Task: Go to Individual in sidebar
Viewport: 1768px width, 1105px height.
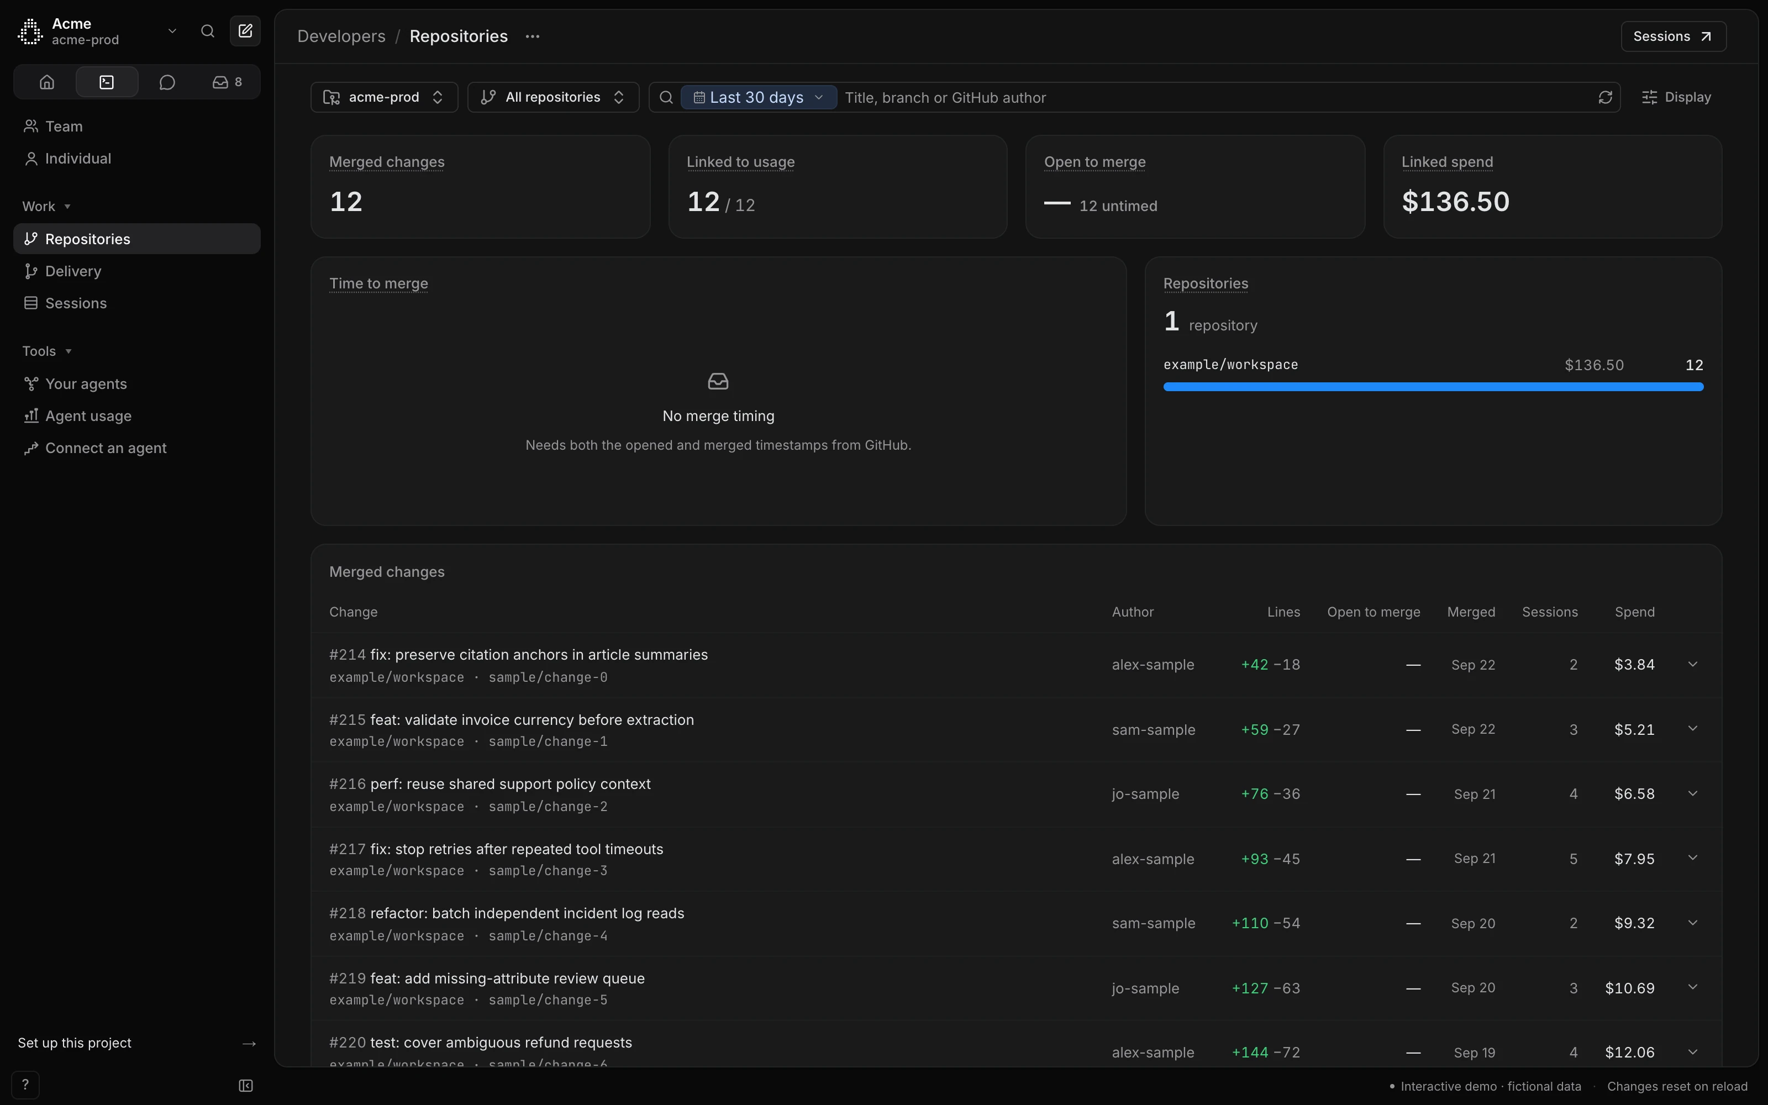Action: [x=136, y=159]
